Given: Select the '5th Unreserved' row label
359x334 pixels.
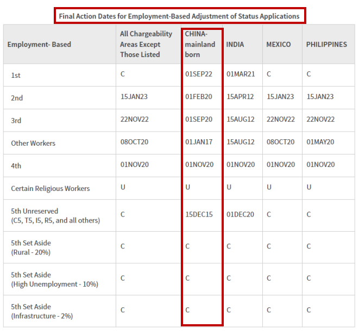Looking at the screenshot, I should point(55,215).
